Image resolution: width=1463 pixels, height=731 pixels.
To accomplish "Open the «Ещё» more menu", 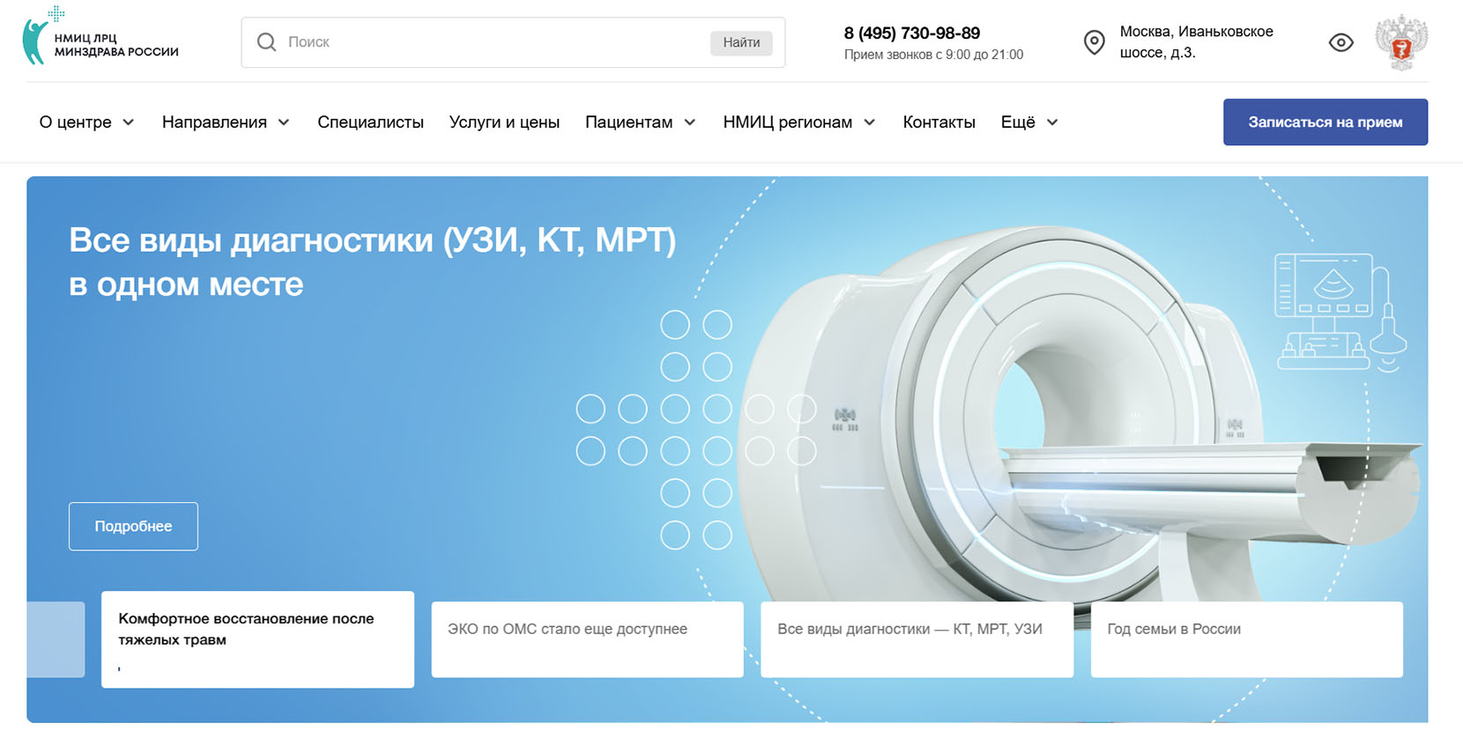I will pos(1029,122).
